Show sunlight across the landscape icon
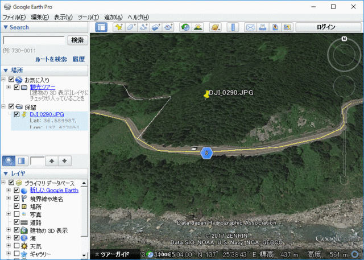 tap(198, 27)
